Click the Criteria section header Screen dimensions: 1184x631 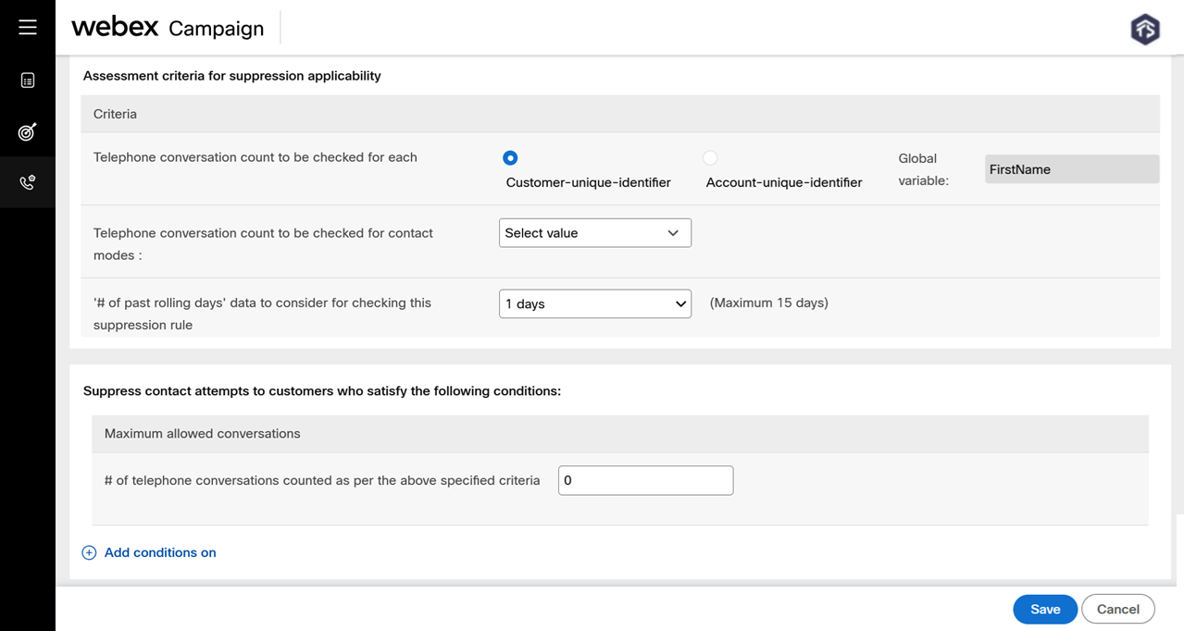point(620,114)
